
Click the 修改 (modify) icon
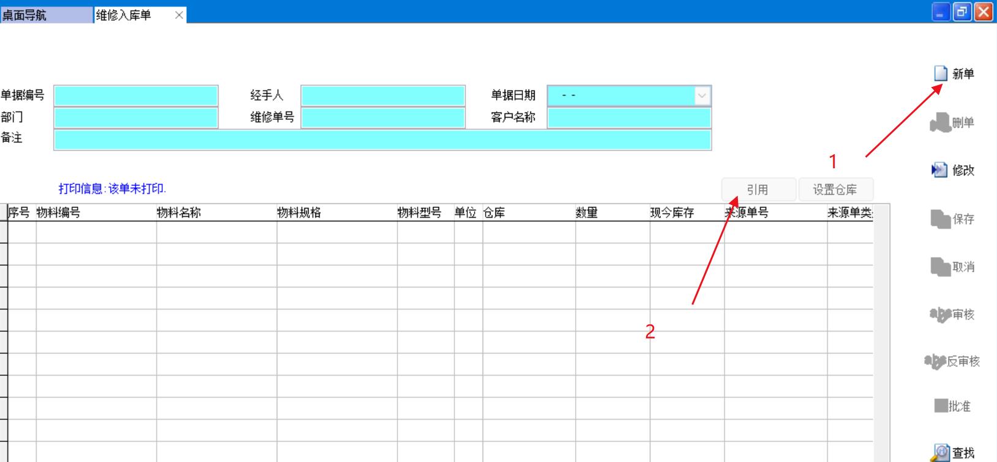click(x=939, y=170)
